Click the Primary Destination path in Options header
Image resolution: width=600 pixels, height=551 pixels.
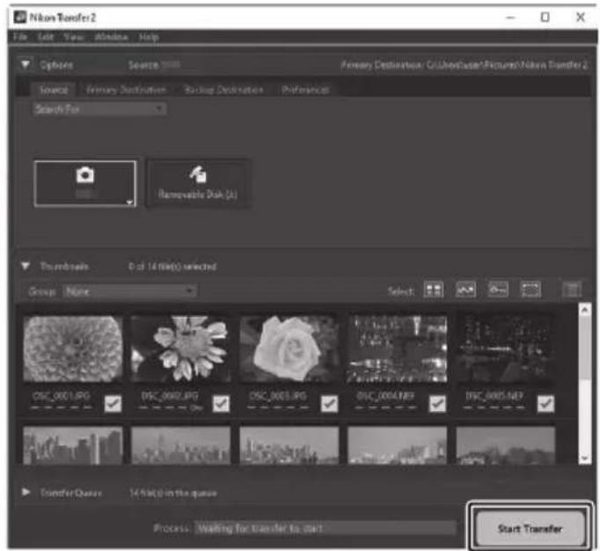(464, 65)
